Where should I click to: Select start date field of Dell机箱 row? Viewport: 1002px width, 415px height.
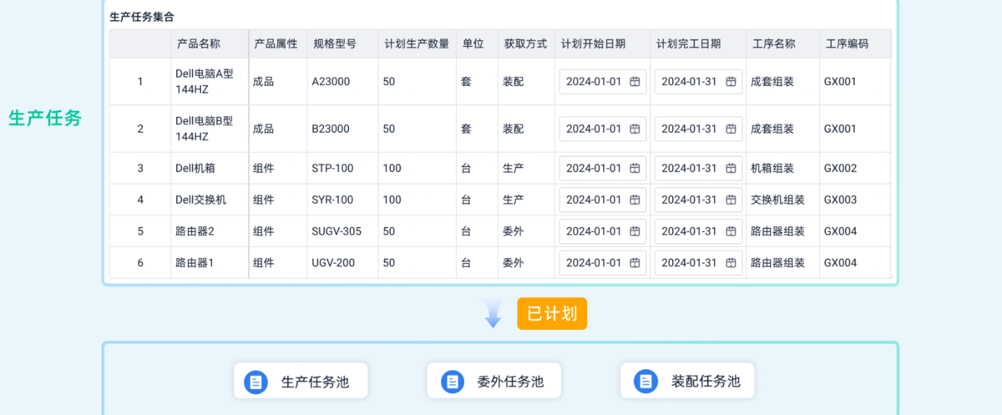[x=603, y=168]
